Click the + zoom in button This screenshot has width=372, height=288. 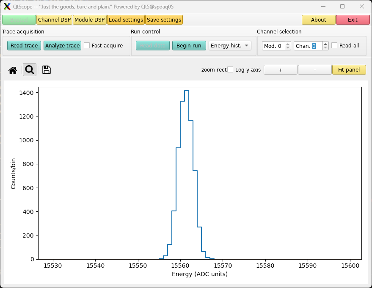[x=281, y=70]
